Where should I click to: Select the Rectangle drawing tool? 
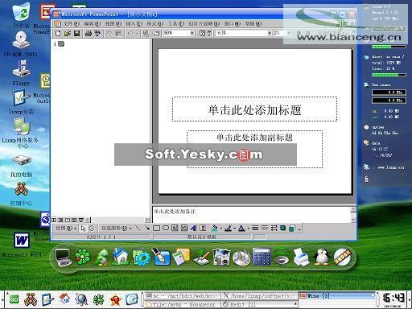[x=156, y=229]
